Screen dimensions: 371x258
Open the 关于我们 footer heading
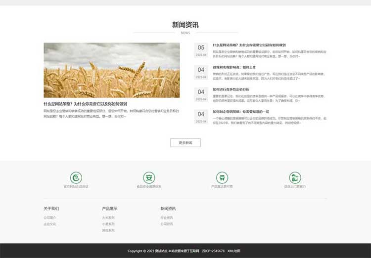[51, 209]
